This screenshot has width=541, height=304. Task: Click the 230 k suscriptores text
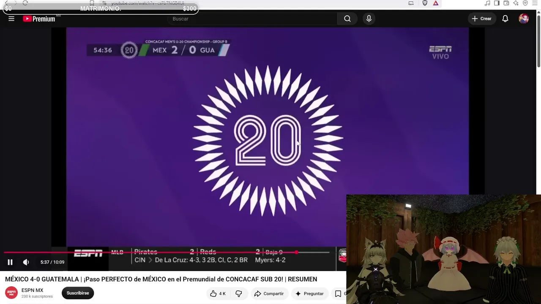point(37,296)
